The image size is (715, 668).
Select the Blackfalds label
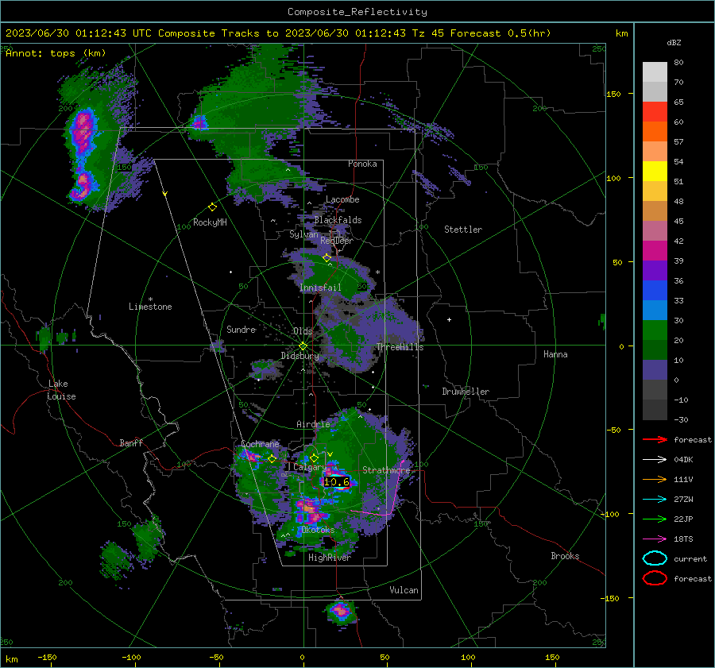pyautogui.click(x=338, y=220)
